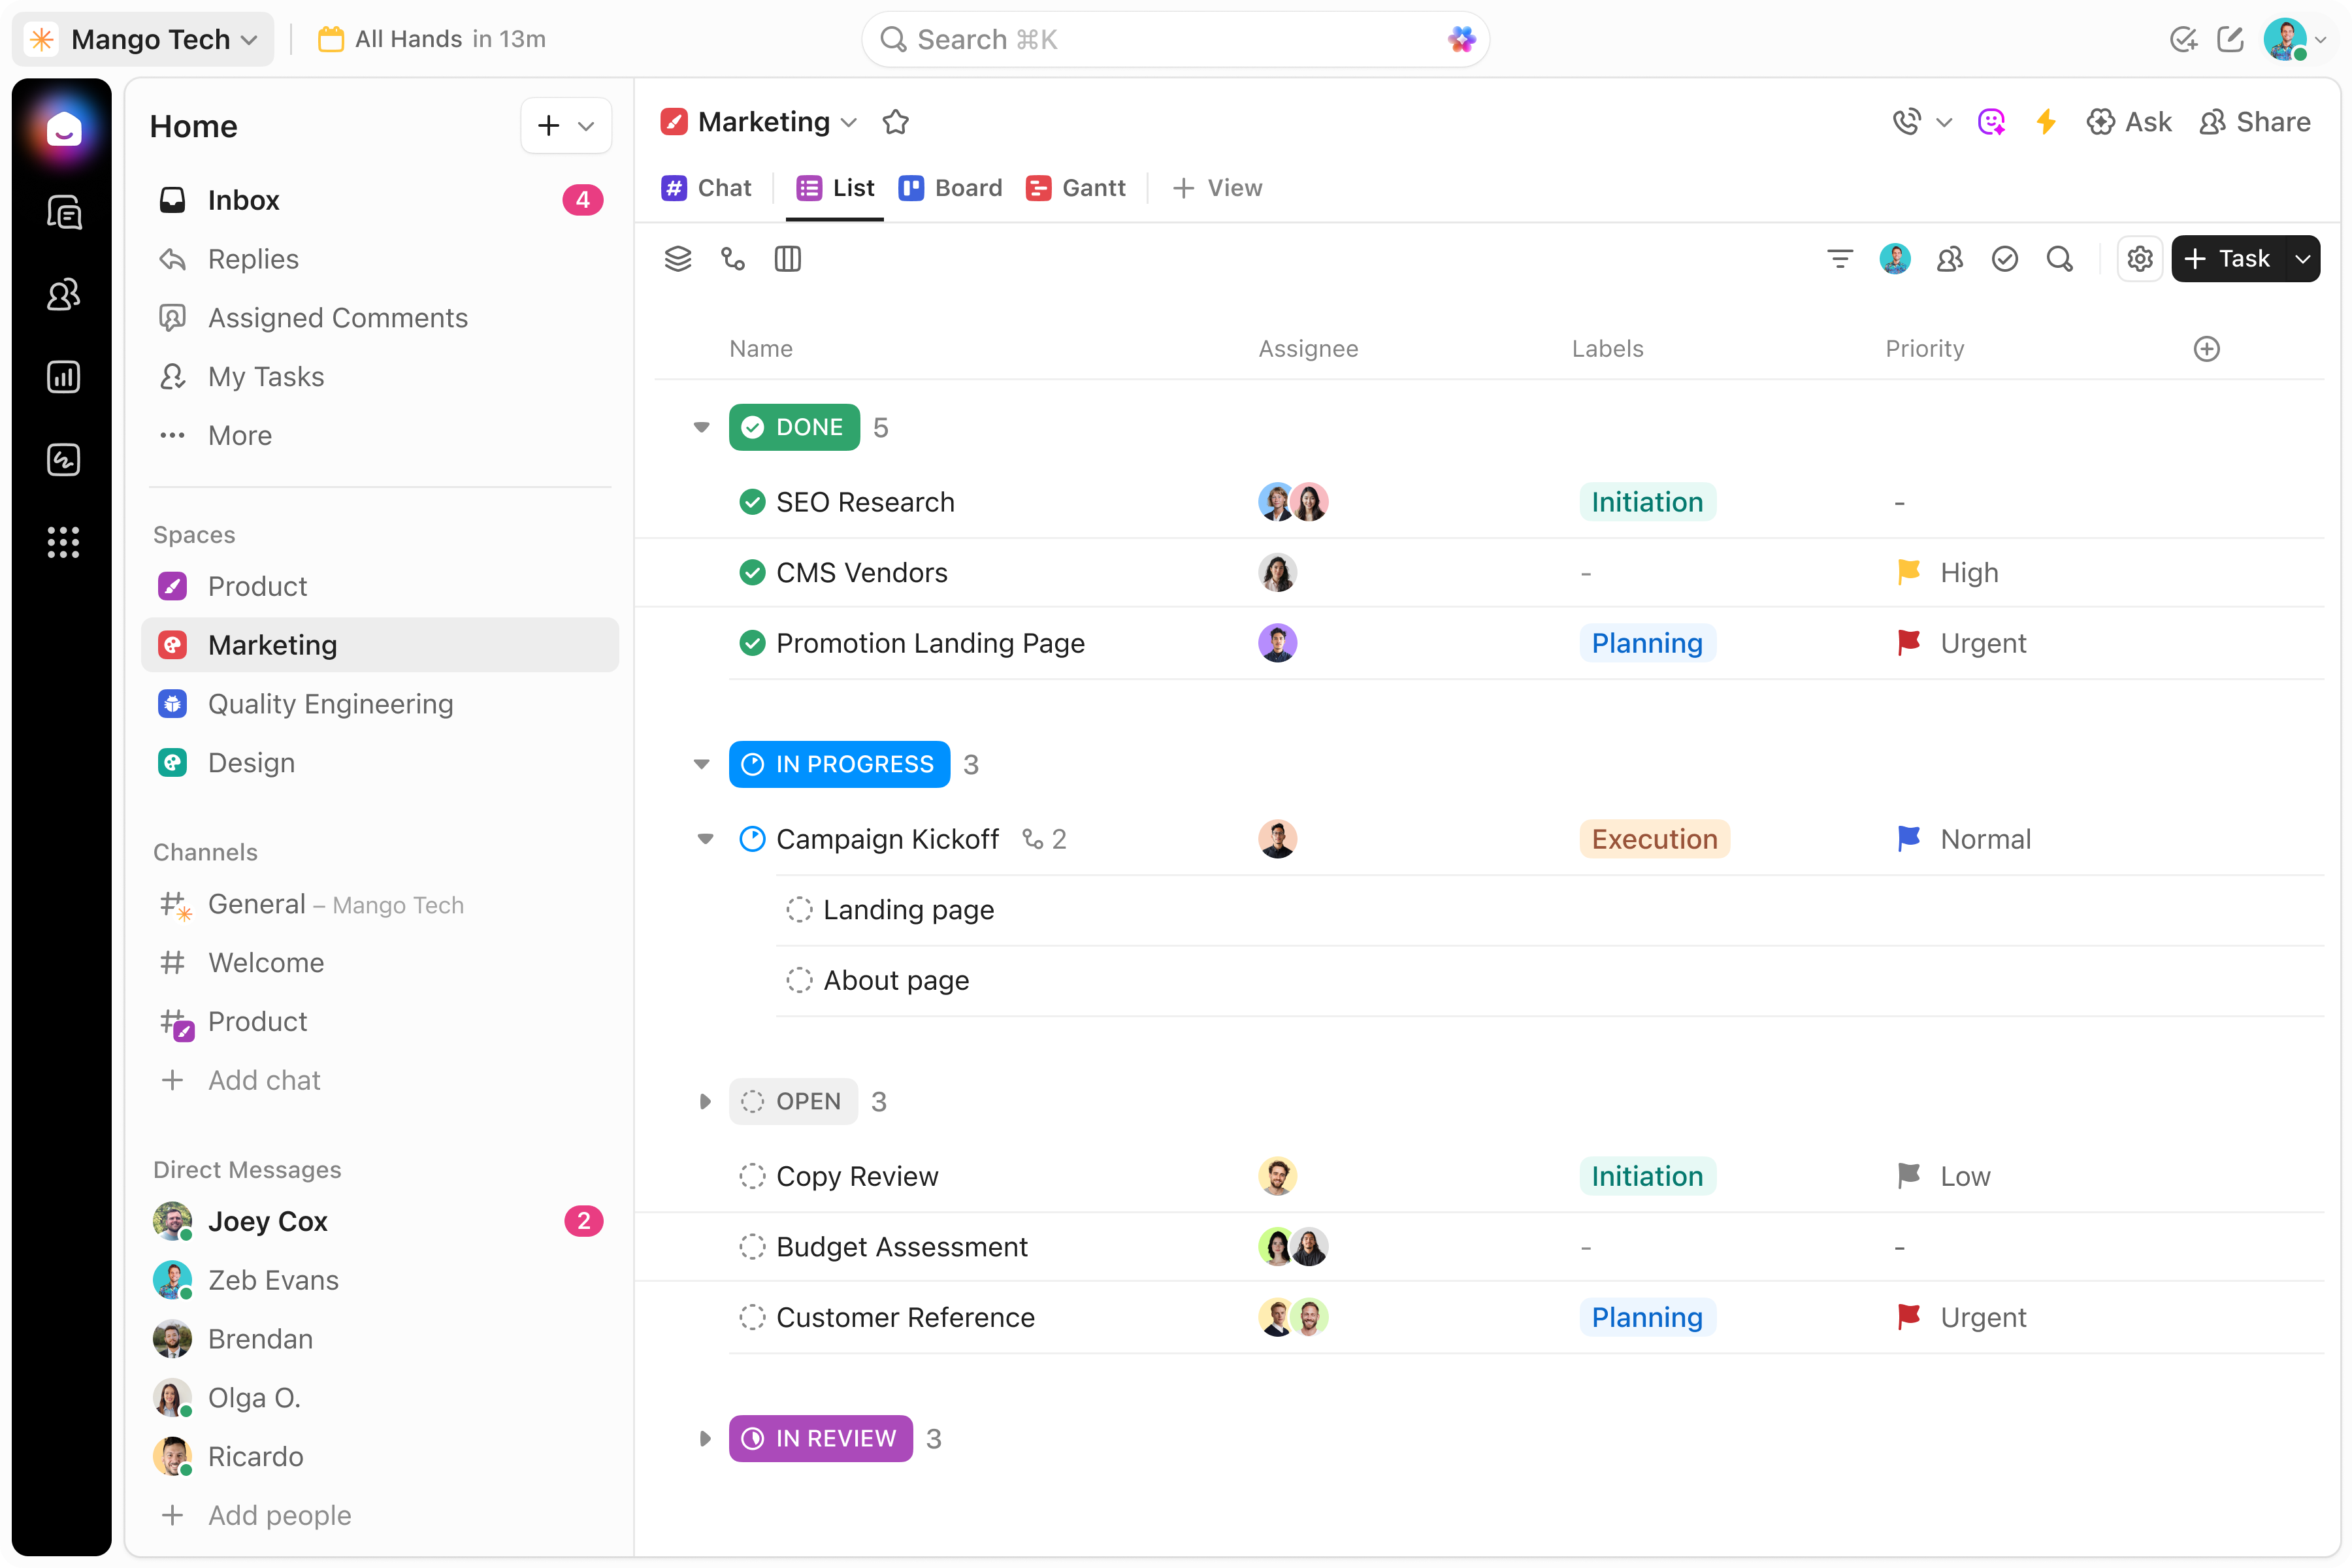Open the columns layout icon

point(788,259)
